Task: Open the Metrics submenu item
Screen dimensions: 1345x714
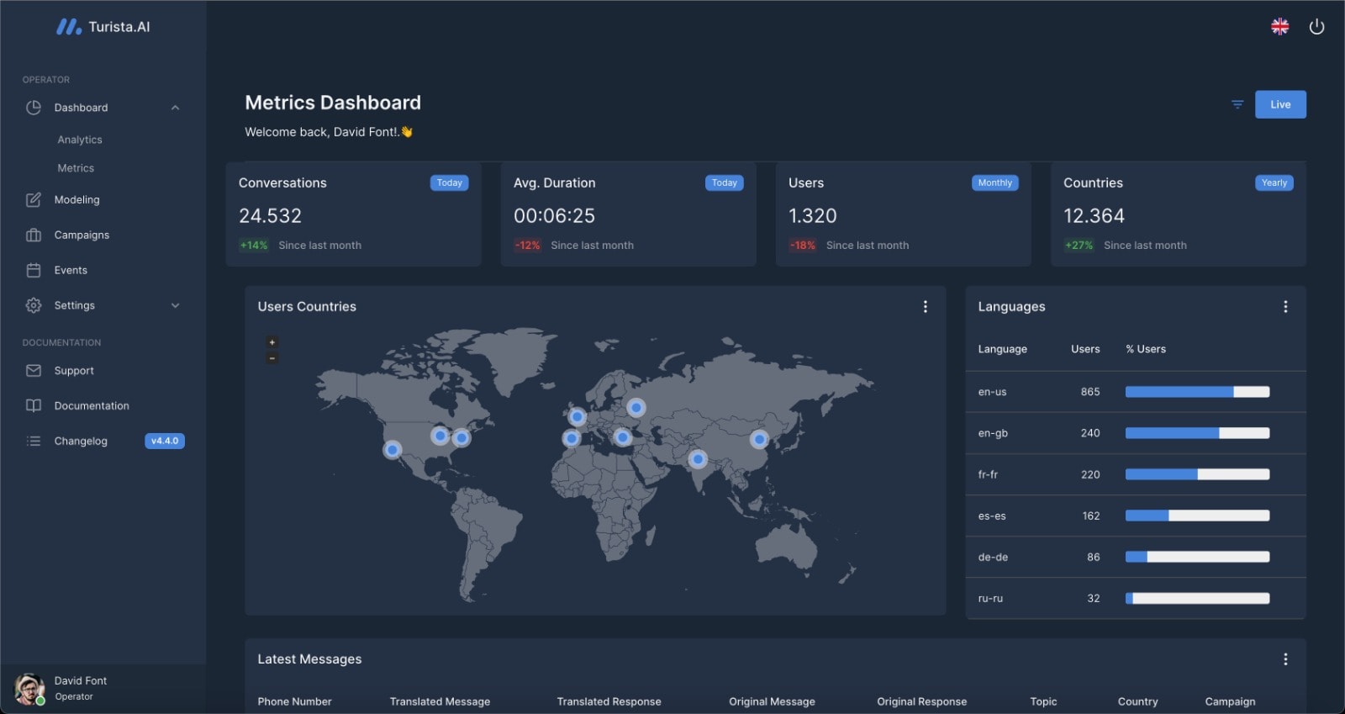Action: pos(76,168)
